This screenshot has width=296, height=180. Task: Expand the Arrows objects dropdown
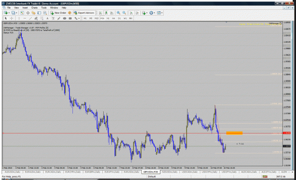[79, 18]
